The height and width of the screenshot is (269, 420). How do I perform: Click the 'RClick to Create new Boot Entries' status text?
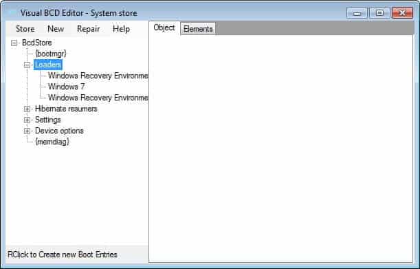[x=63, y=255]
